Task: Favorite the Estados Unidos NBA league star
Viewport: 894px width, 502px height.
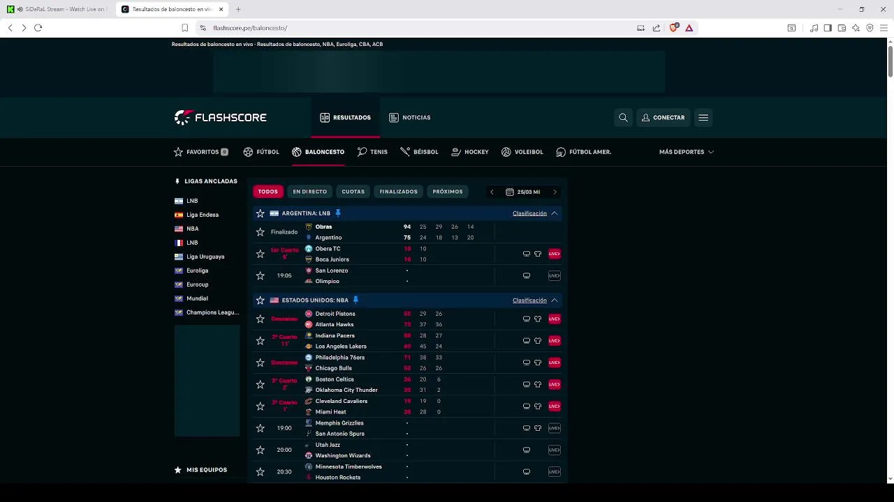Action: [x=261, y=301]
